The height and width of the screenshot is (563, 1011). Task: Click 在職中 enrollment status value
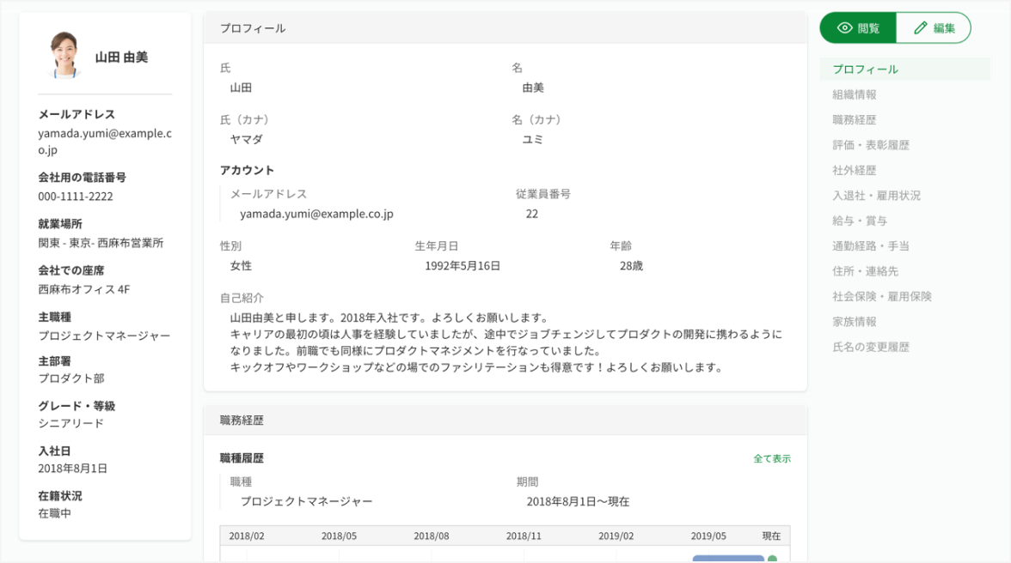[54, 513]
